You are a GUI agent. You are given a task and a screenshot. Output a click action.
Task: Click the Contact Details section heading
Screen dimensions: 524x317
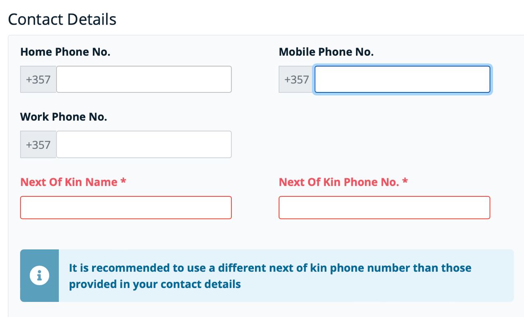[62, 20]
